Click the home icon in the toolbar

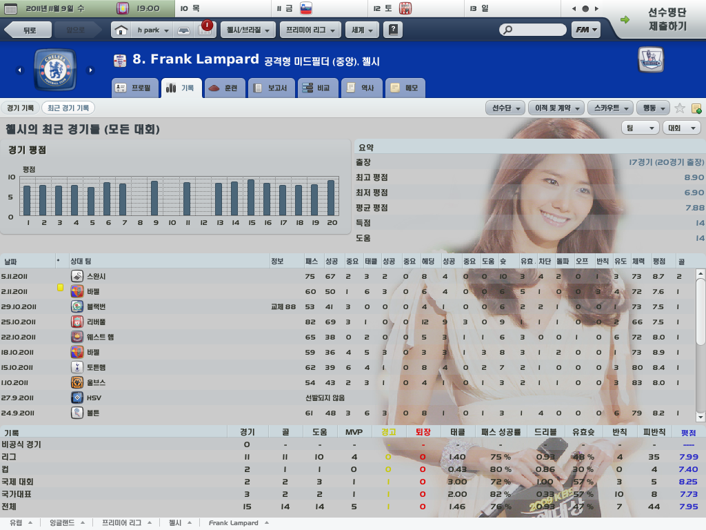pos(121,30)
